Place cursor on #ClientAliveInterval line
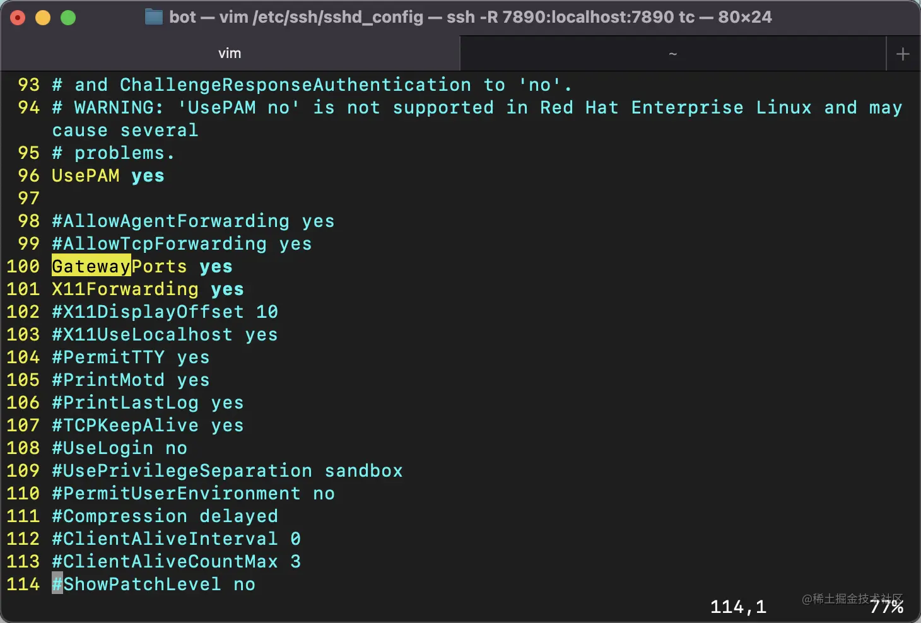 [x=165, y=539]
